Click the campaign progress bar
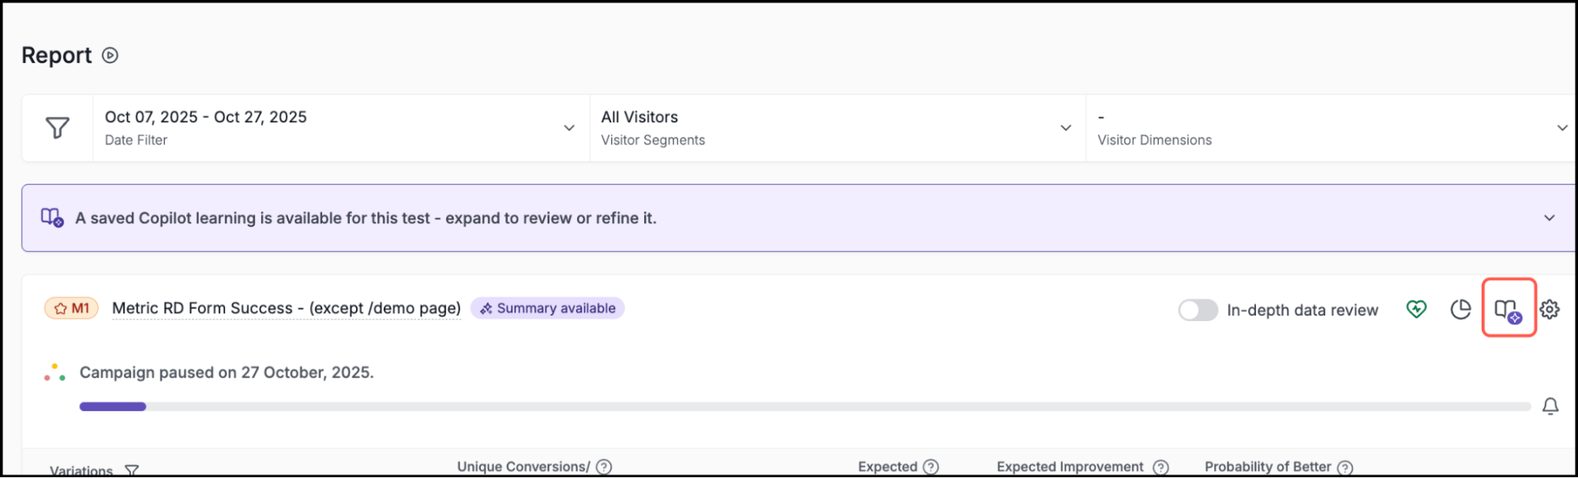 pyautogui.click(x=804, y=406)
